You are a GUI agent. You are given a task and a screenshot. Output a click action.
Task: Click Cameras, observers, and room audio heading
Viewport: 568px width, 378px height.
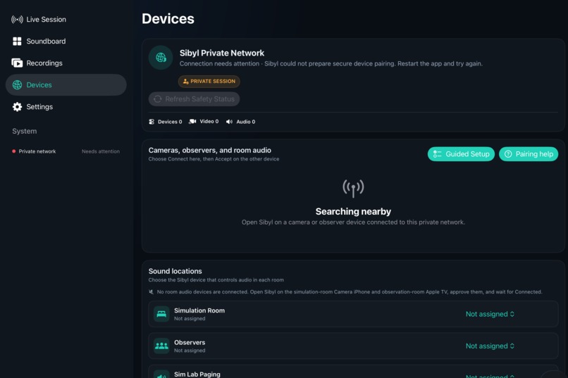tap(210, 150)
